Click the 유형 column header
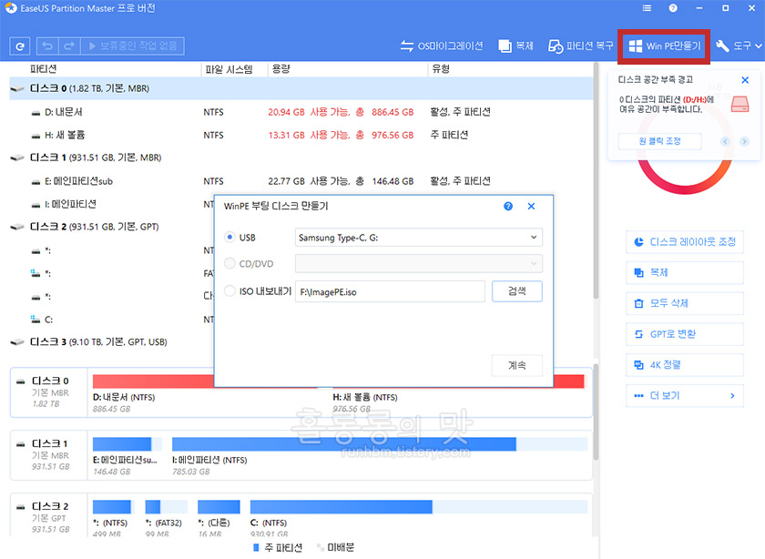The width and height of the screenshot is (765, 559). pyautogui.click(x=440, y=69)
